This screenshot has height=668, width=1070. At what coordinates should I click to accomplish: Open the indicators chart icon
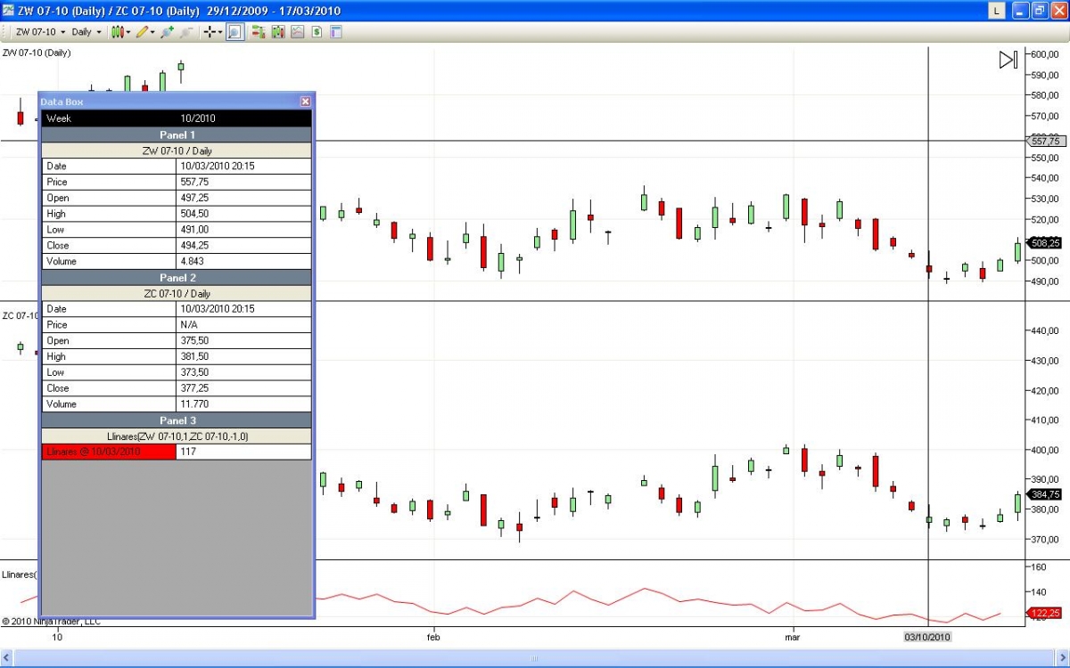point(298,32)
